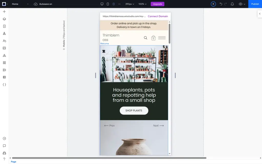Open the 100% zoom dropdown
This screenshot has height=164, width=262.
[142, 4]
